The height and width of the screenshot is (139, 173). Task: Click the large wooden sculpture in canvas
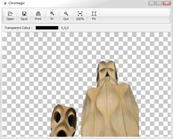pyautogui.click(x=110, y=99)
